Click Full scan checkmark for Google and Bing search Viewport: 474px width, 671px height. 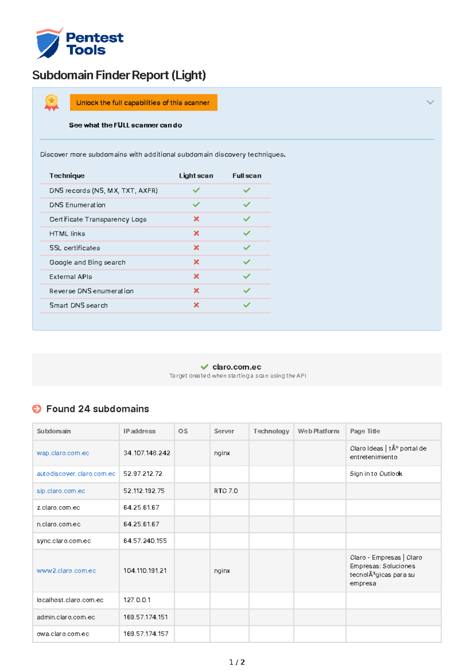coord(247,262)
